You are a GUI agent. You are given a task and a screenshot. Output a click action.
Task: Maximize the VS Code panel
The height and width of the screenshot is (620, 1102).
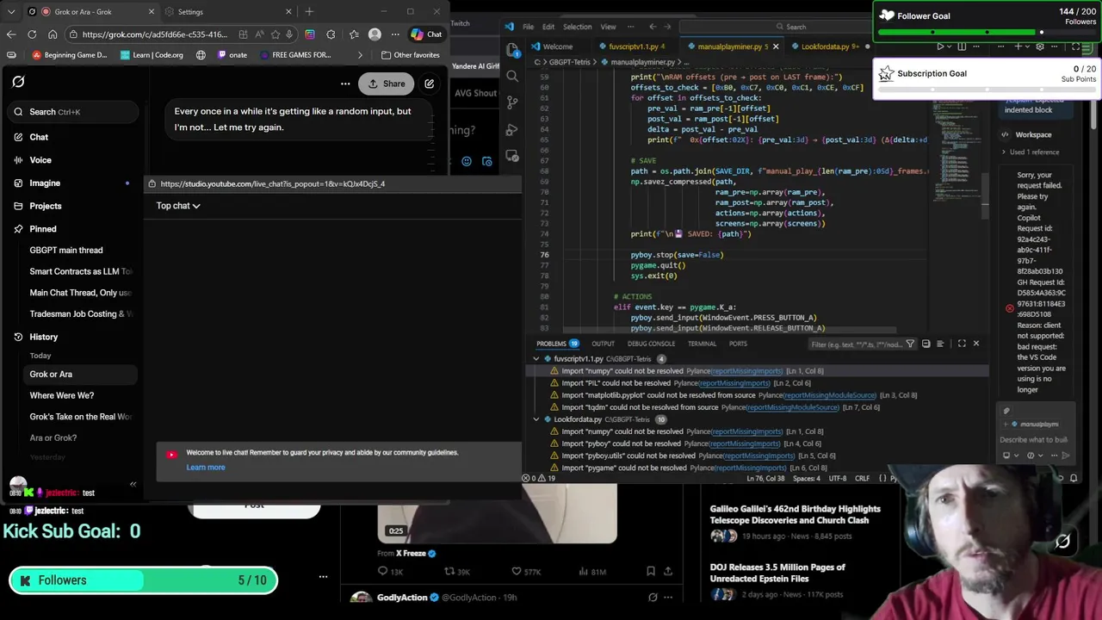[962, 344]
